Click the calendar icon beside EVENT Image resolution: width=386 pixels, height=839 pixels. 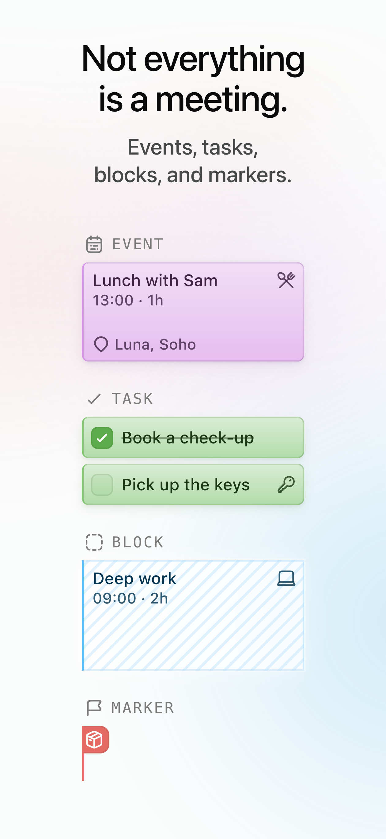tap(94, 244)
